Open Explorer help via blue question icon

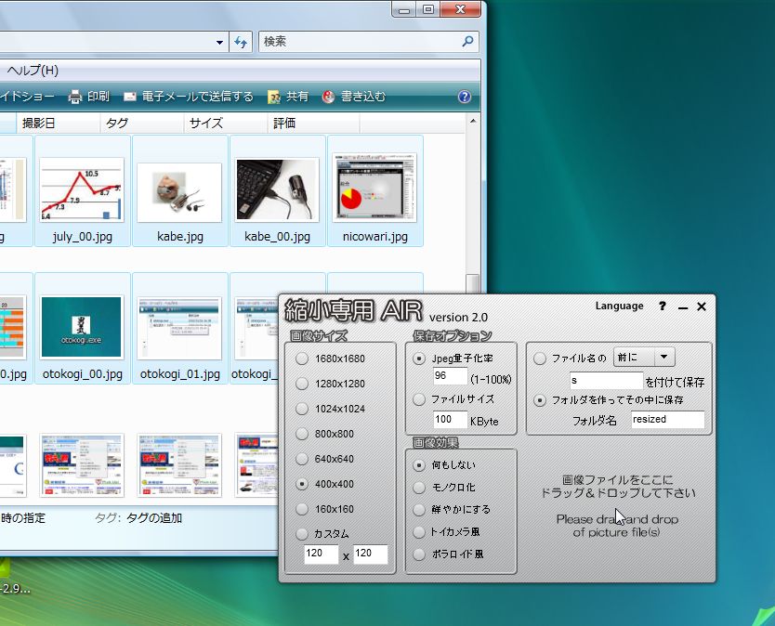tap(464, 97)
